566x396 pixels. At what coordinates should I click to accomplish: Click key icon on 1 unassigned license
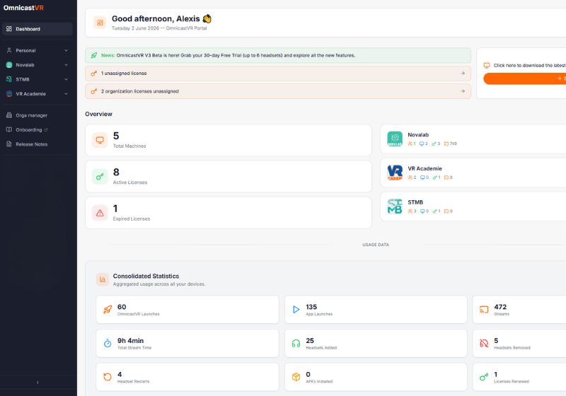click(94, 74)
